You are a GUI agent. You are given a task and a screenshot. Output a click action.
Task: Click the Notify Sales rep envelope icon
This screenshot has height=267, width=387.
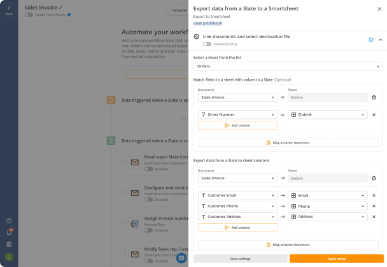click(x=135, y=254)
